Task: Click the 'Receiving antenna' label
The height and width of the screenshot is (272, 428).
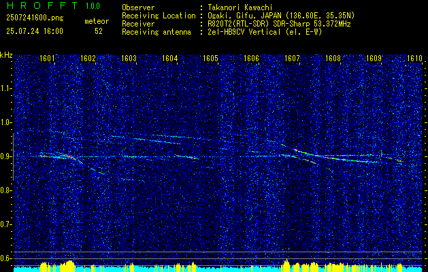Action: pyautogui.click(x=157, y=32)
